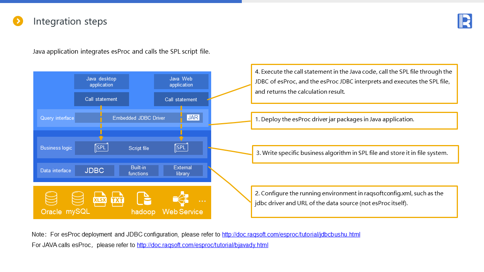484x272 pixels.
Task: Click the orange chevron icon beside Integration steps
Action: click(x=18, y=21)
